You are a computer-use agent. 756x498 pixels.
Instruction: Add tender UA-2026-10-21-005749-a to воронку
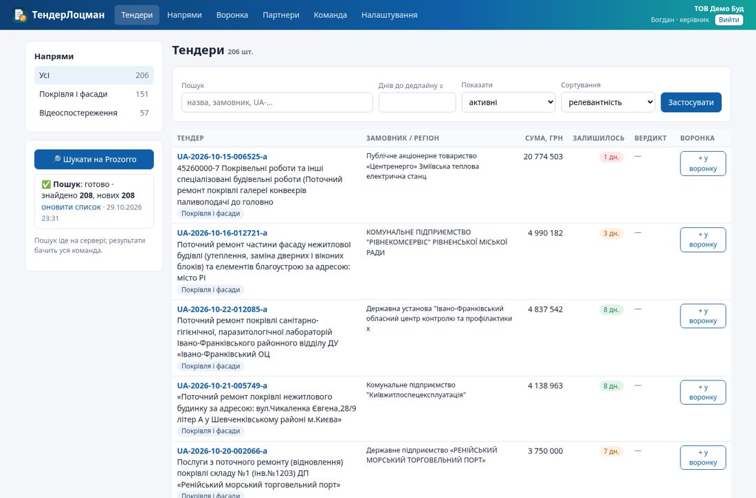(703, 392)
